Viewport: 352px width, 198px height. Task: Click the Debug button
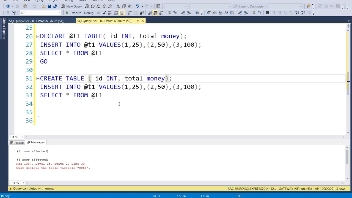point(89,13)
